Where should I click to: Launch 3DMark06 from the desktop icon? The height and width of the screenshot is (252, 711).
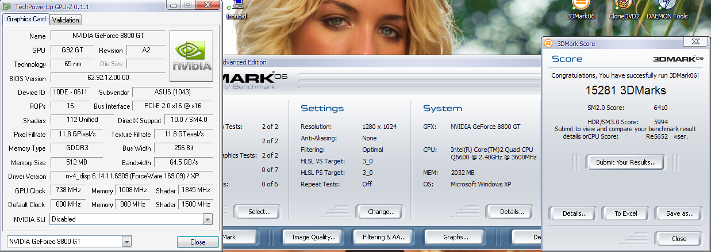[x=579, y=9]
